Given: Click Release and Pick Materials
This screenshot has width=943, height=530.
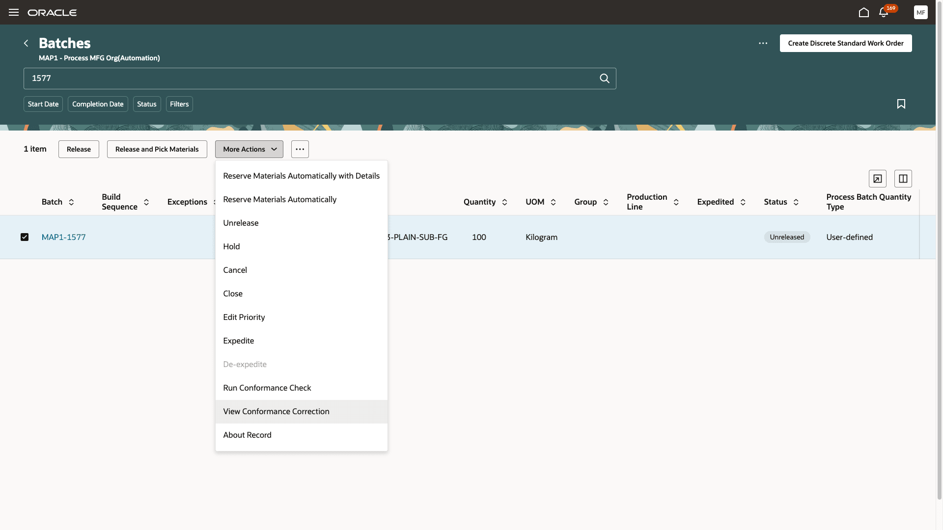Looking at the screenshot, I should point(157,149).
